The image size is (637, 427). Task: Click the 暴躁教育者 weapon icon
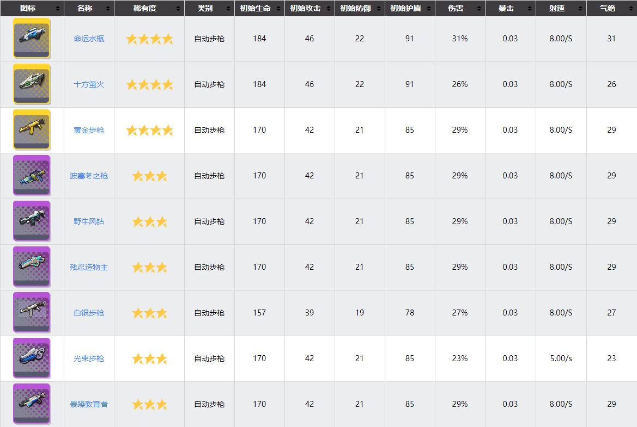click(x=32, y=404)
